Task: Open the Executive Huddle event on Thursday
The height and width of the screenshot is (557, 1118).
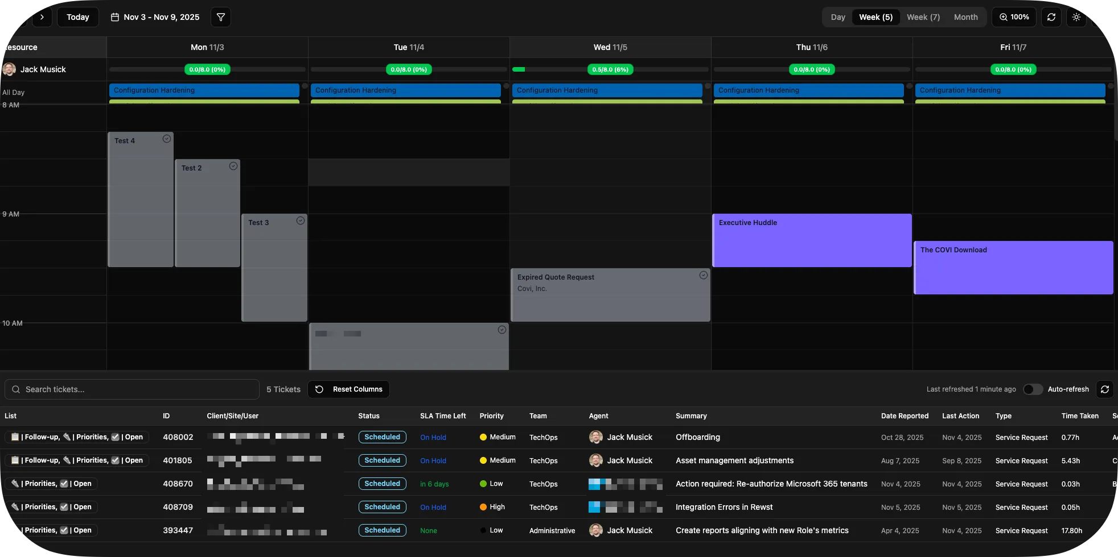Action: 812,240
